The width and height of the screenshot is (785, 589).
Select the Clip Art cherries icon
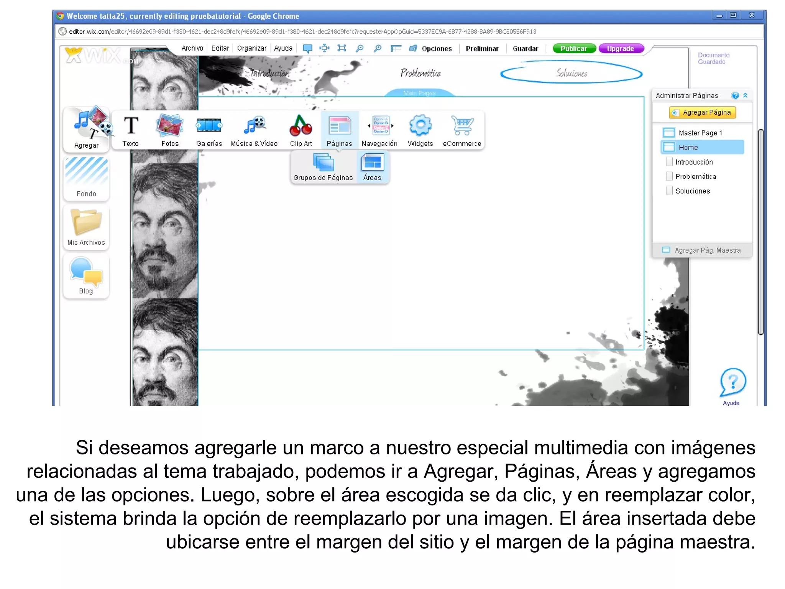(301, 130)
